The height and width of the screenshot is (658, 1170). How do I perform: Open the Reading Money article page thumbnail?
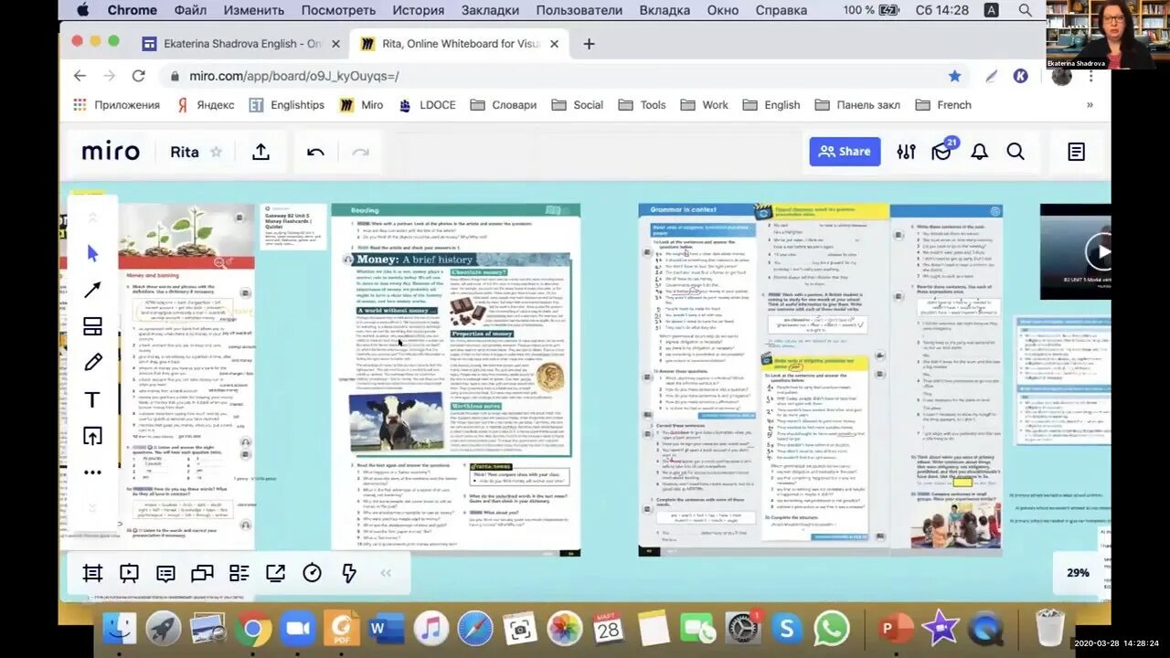coord(455,379)
